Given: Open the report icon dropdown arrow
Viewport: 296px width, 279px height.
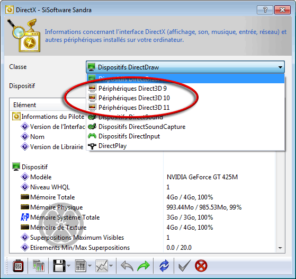Looking at the screenshot, I should (90, 266).
